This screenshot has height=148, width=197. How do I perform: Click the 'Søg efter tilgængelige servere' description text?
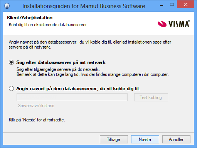click(58, 69)
